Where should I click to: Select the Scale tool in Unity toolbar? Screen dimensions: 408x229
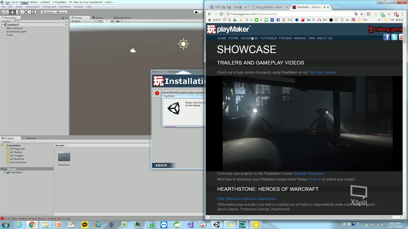tap(26, 12)
